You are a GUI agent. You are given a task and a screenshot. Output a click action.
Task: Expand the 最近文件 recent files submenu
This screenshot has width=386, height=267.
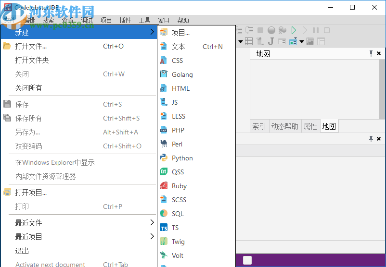pos(152,222)
